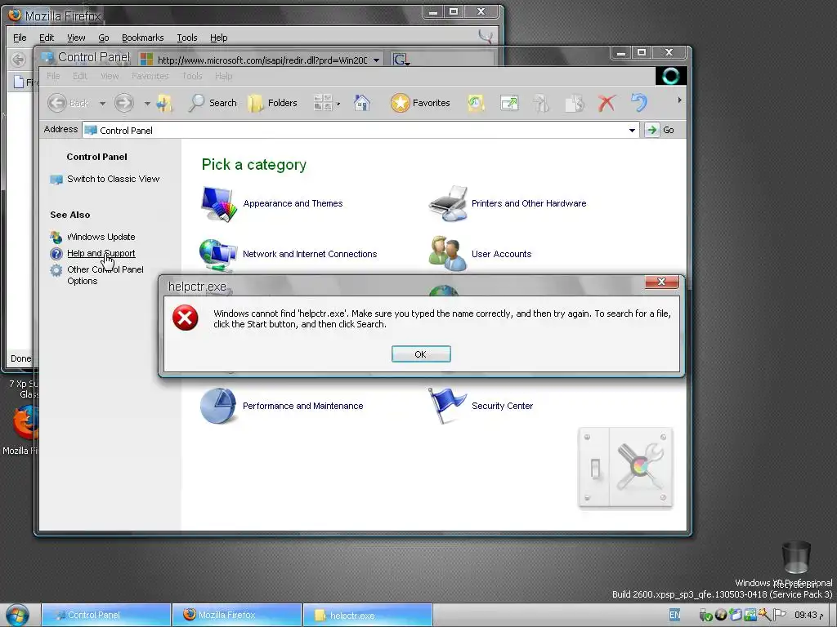This screenshot has height=627, width=837.
Task: Open Firefox File menu
Action: (x=20, y=38)
